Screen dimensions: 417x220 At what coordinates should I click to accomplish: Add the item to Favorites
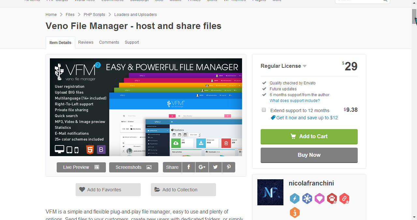(x=108, y=190)
